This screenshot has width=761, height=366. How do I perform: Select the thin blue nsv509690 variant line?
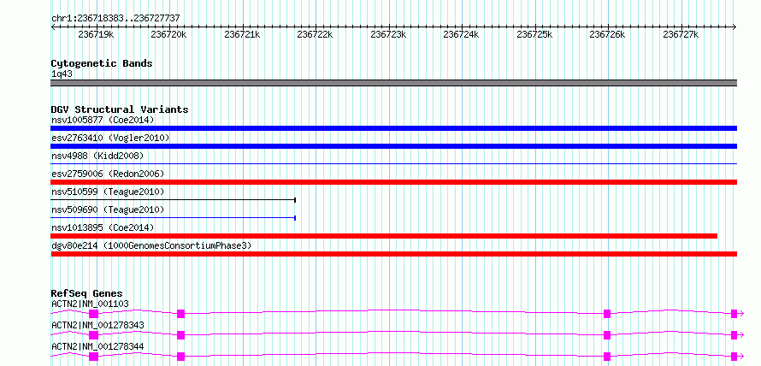point(174,218)
